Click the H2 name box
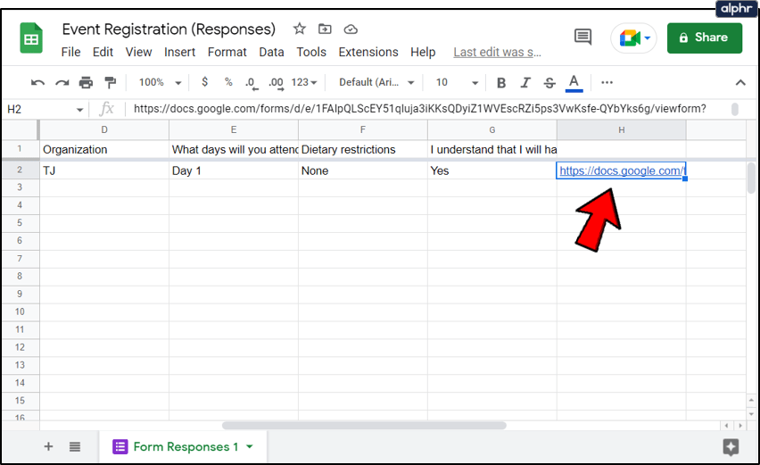The image size is (760, 465). point(38,109)
